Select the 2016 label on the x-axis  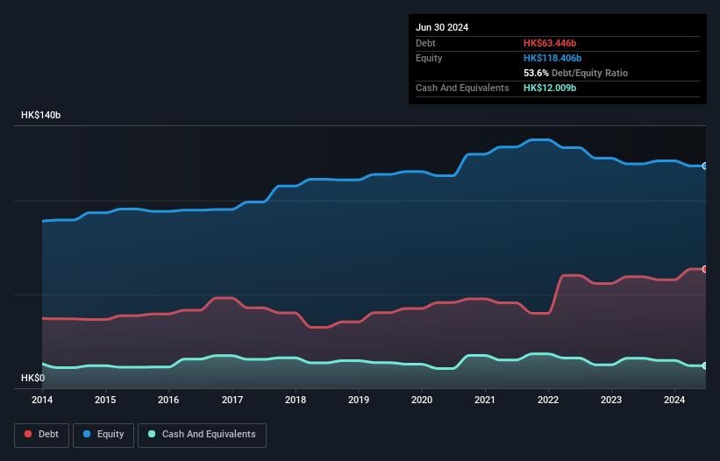click(x=168, y=401)
